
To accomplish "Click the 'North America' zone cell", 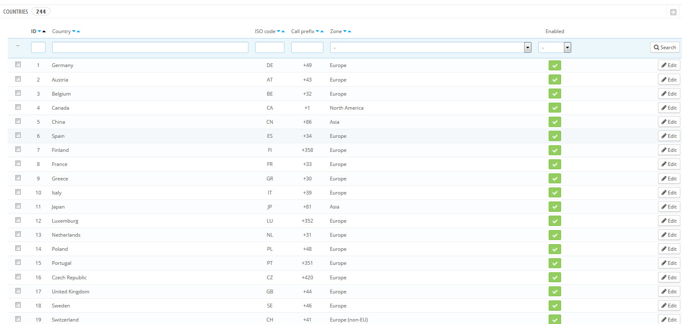I will coord(347,108).
